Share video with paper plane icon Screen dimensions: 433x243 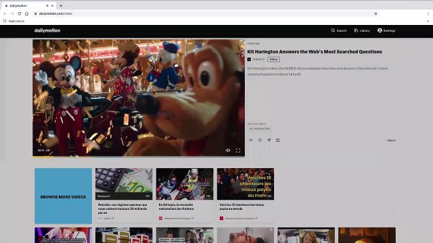(269, 140)
